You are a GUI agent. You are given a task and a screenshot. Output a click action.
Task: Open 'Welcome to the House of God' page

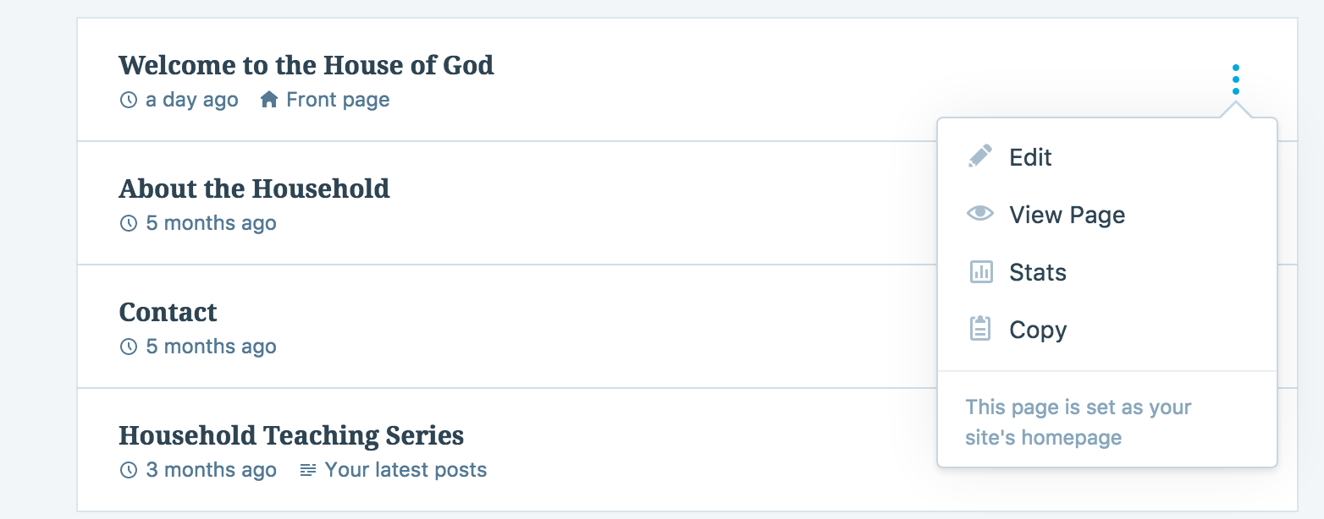(306, 65)
